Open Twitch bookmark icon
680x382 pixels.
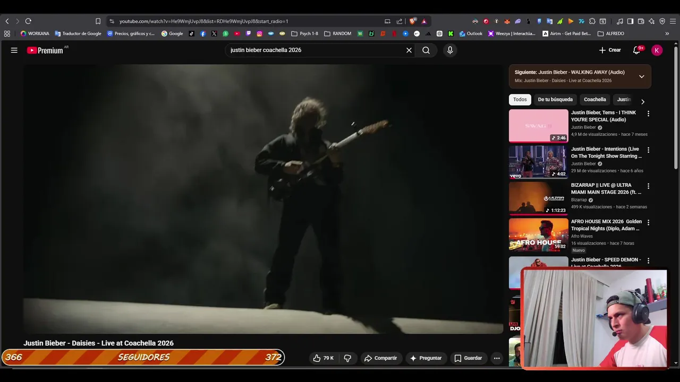pyautogui.click(x=248, y=33)
